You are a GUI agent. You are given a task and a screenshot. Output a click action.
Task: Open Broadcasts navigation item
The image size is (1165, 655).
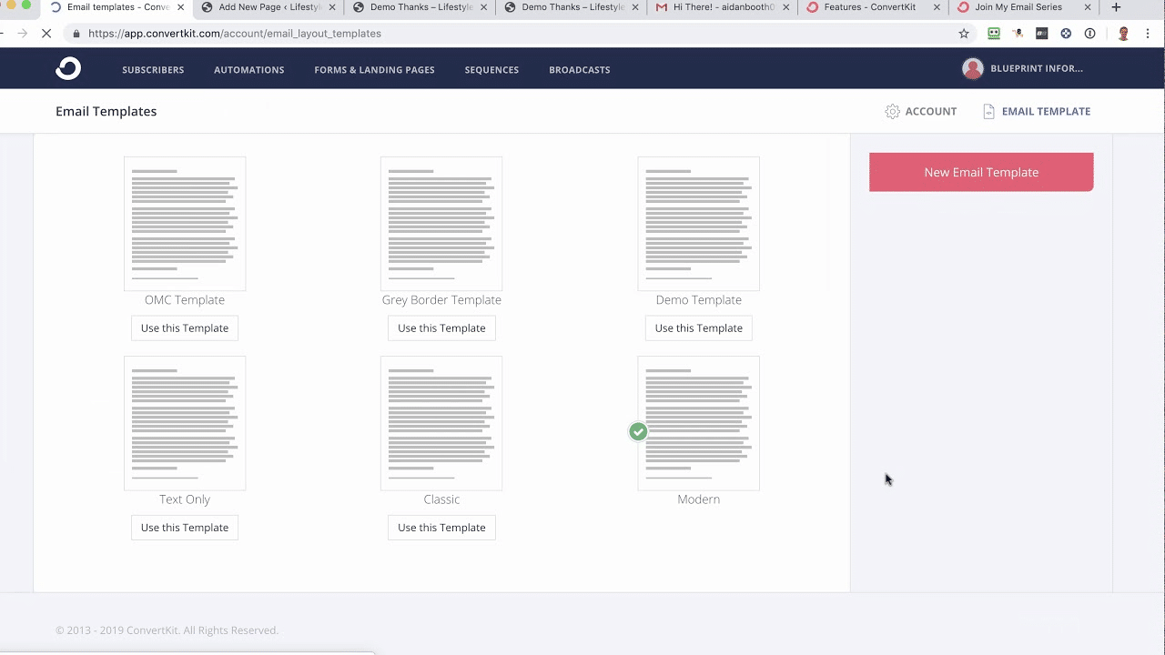pos(580,70)
